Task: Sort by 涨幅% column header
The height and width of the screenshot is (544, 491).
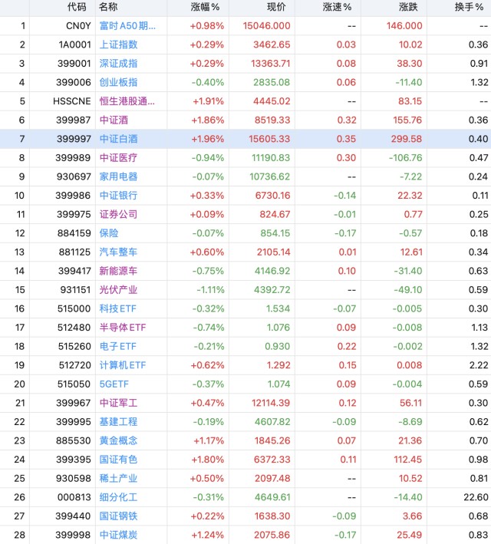Action: tap(205, 7)
